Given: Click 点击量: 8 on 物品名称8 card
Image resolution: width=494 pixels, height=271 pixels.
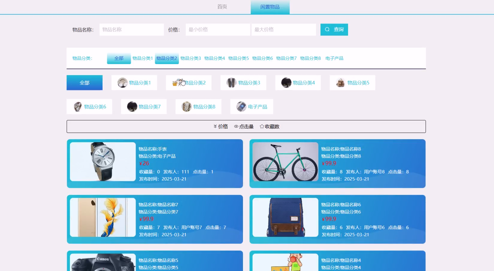Looking at the screenshot, I should [x=398, y=172].
